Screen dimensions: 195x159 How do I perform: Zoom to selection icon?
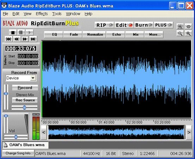[x=180, y=26]
